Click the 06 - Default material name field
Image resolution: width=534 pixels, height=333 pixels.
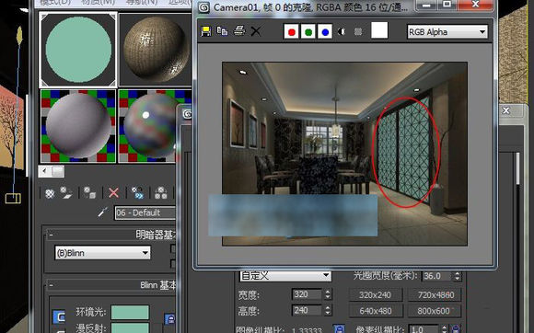(145, 212)
